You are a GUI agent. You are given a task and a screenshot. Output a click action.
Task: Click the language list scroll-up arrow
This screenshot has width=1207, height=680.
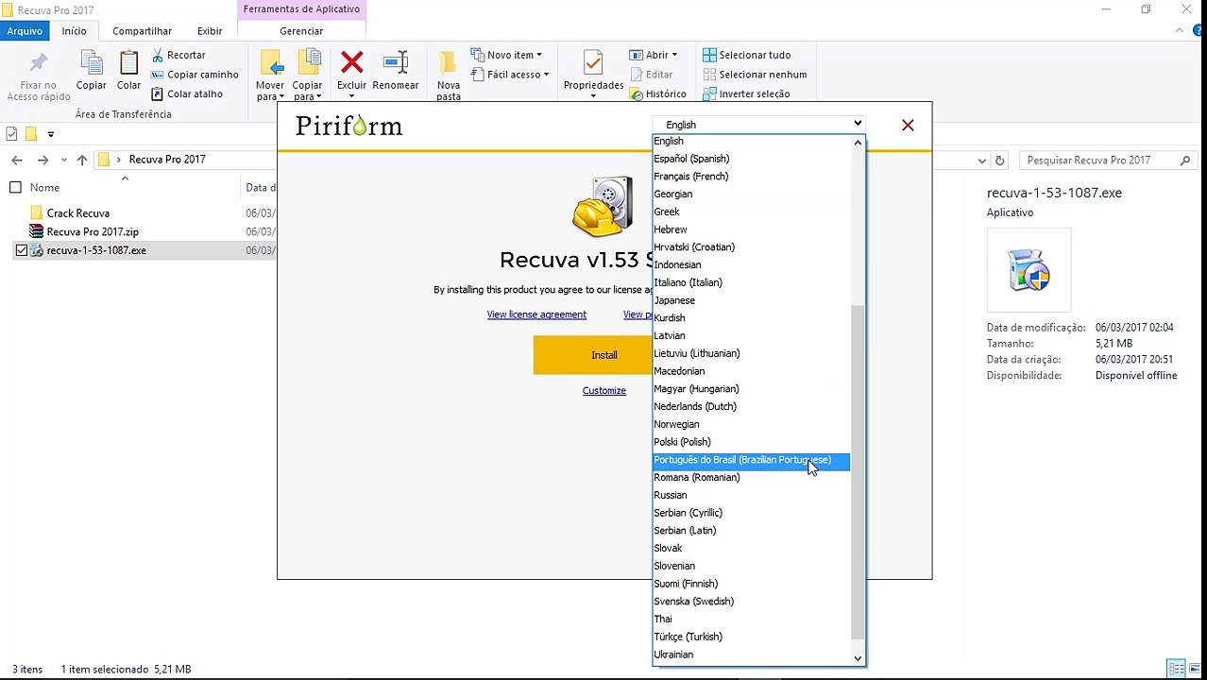click(x=858, y=143)
